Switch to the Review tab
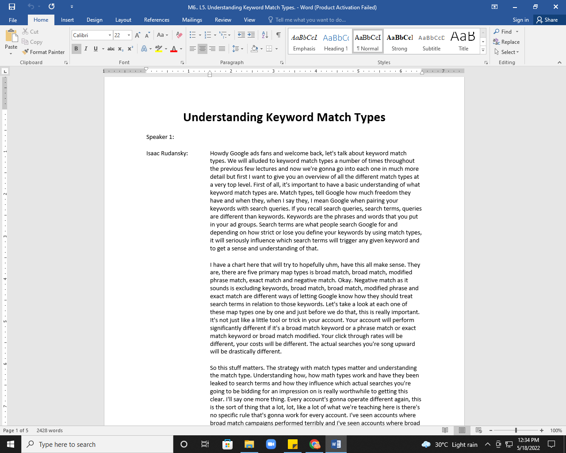 [x=223, y=20]
